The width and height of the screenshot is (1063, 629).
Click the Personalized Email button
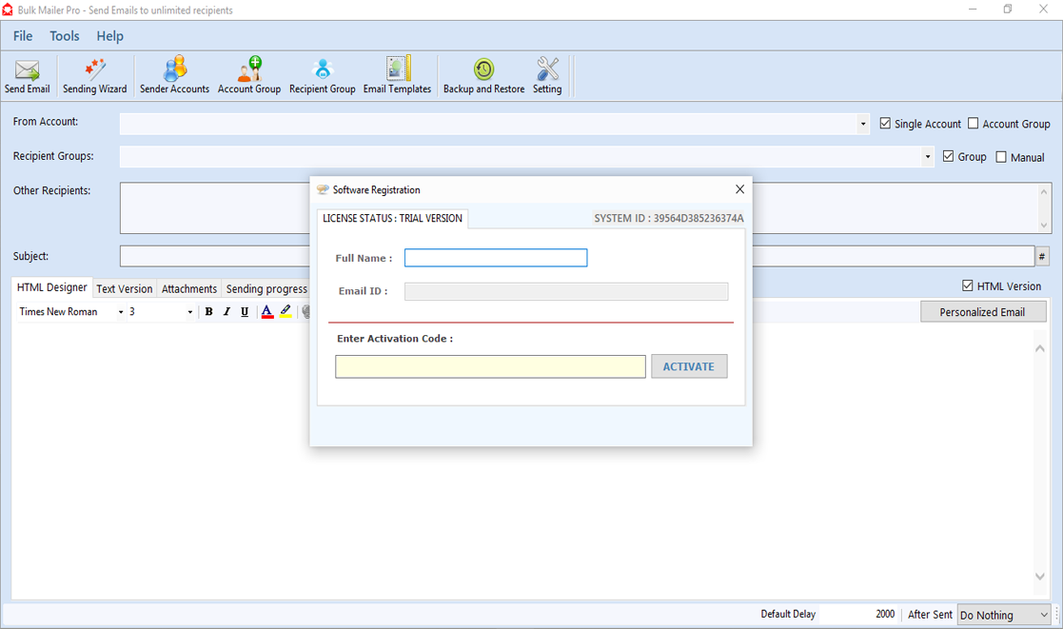coord(982,312)
